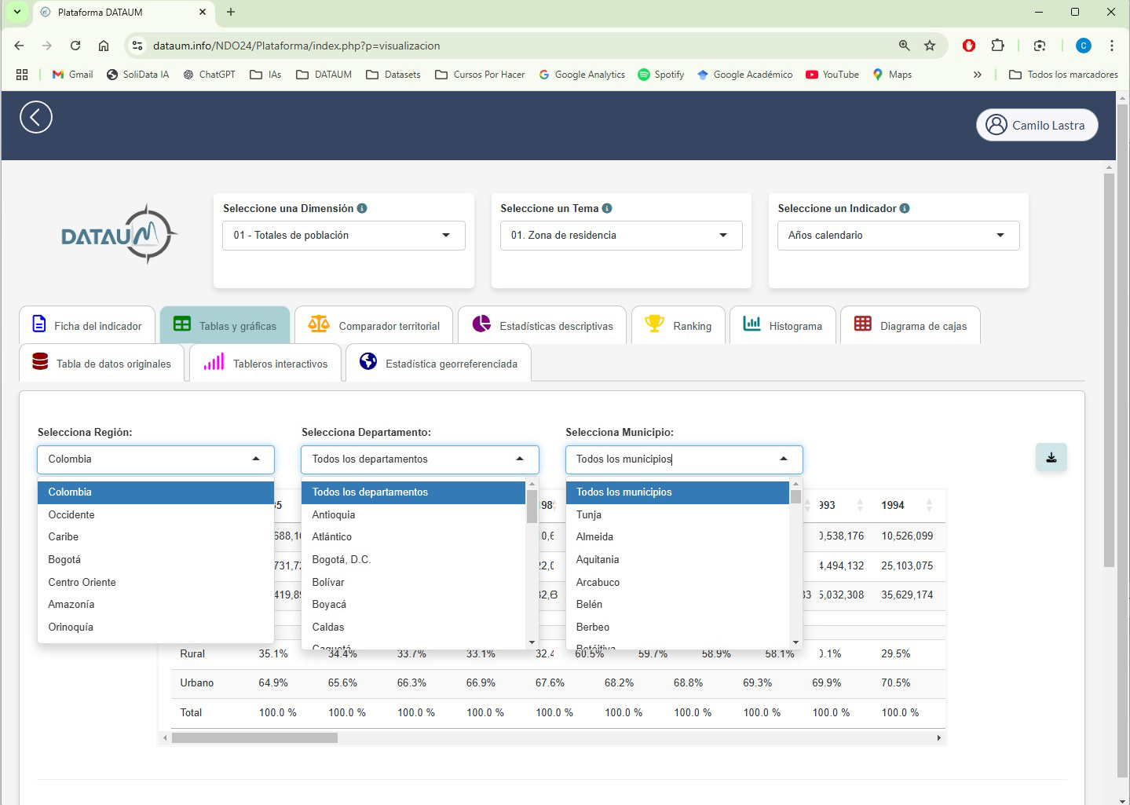
Task: Click the Camilo Lastra user button
Action: tap(1037, 125)
